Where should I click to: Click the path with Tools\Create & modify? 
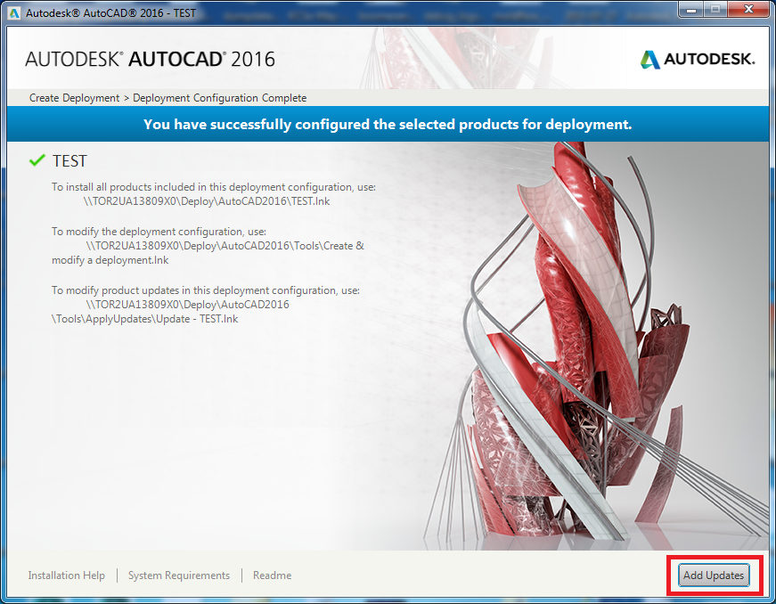(208, 253)
